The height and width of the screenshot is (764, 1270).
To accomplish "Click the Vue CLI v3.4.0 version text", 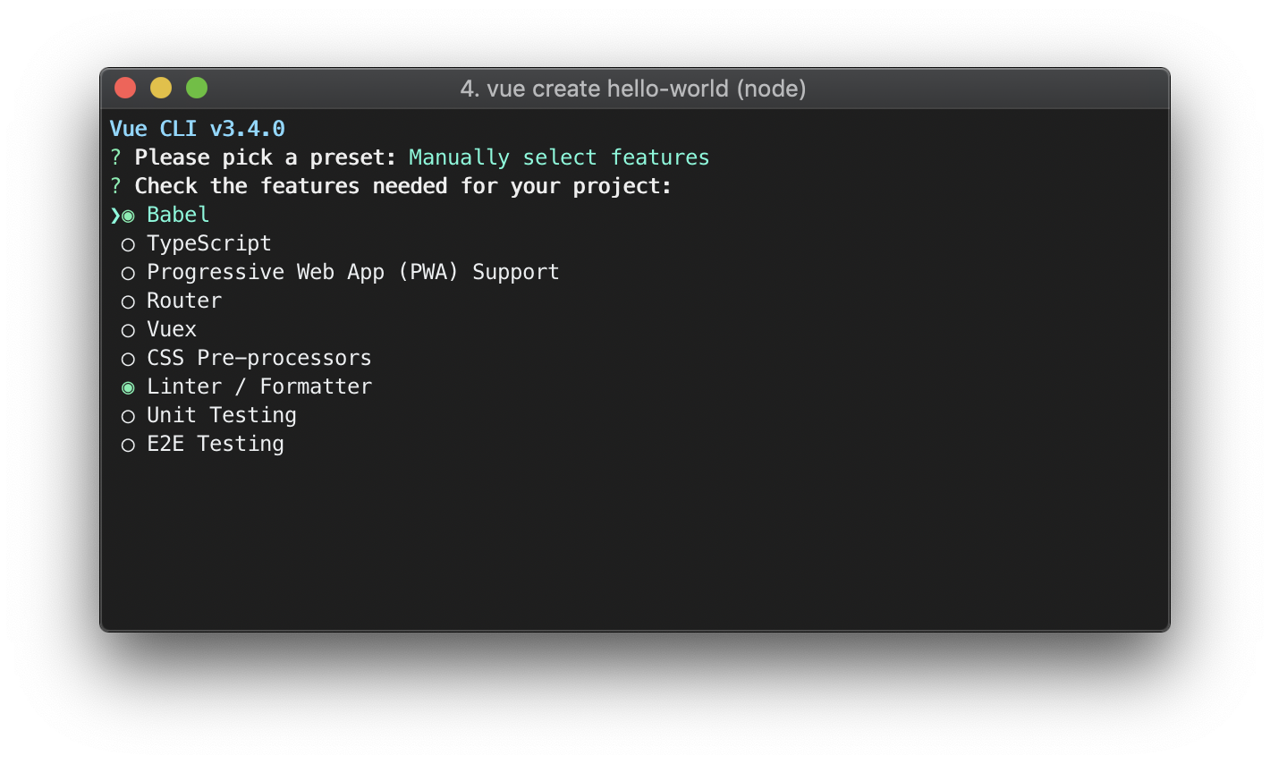I will click(x=197, y=128).
